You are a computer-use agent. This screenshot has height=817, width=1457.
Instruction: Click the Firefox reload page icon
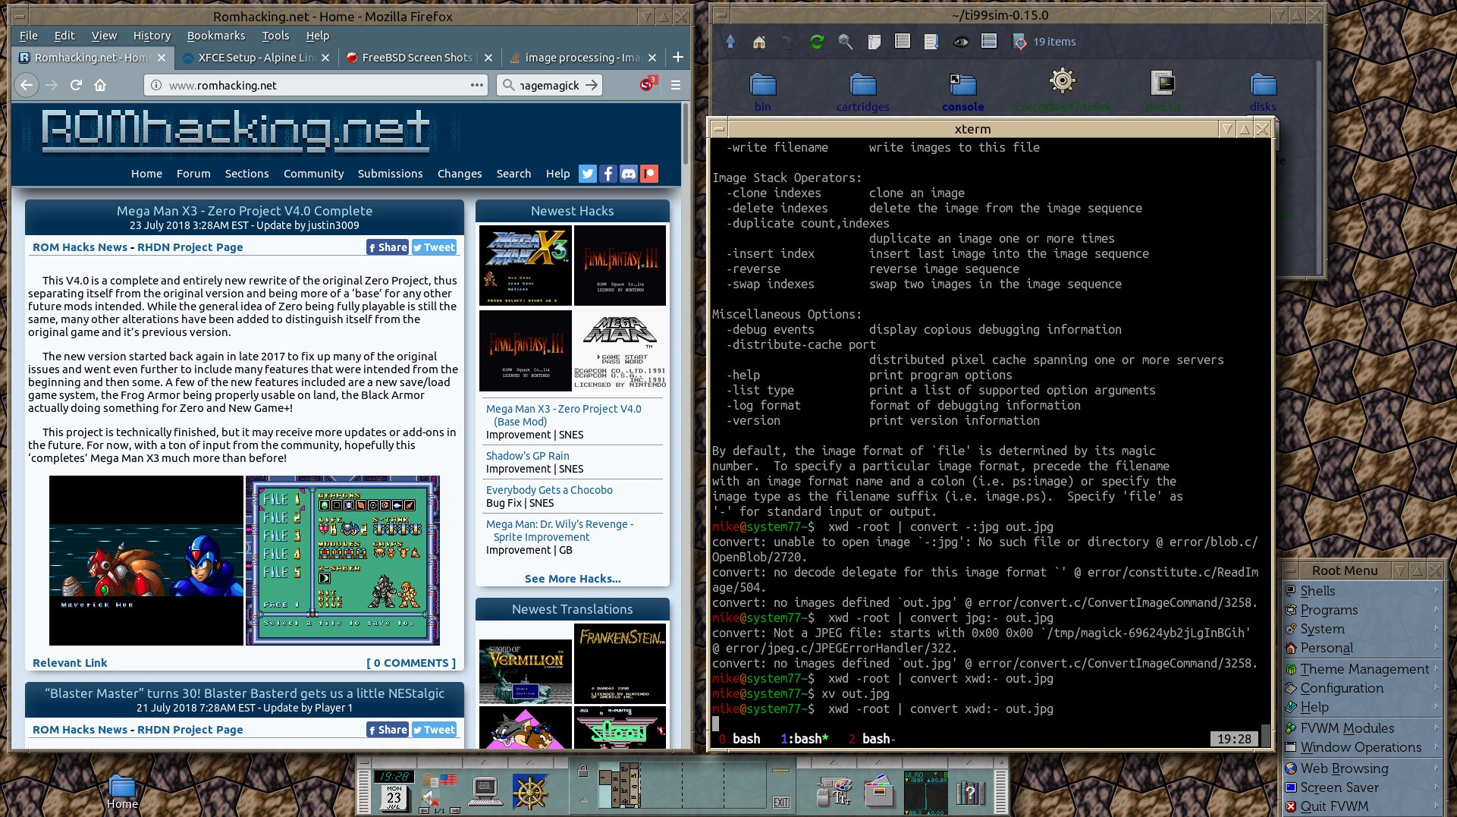tap(76, 85)
